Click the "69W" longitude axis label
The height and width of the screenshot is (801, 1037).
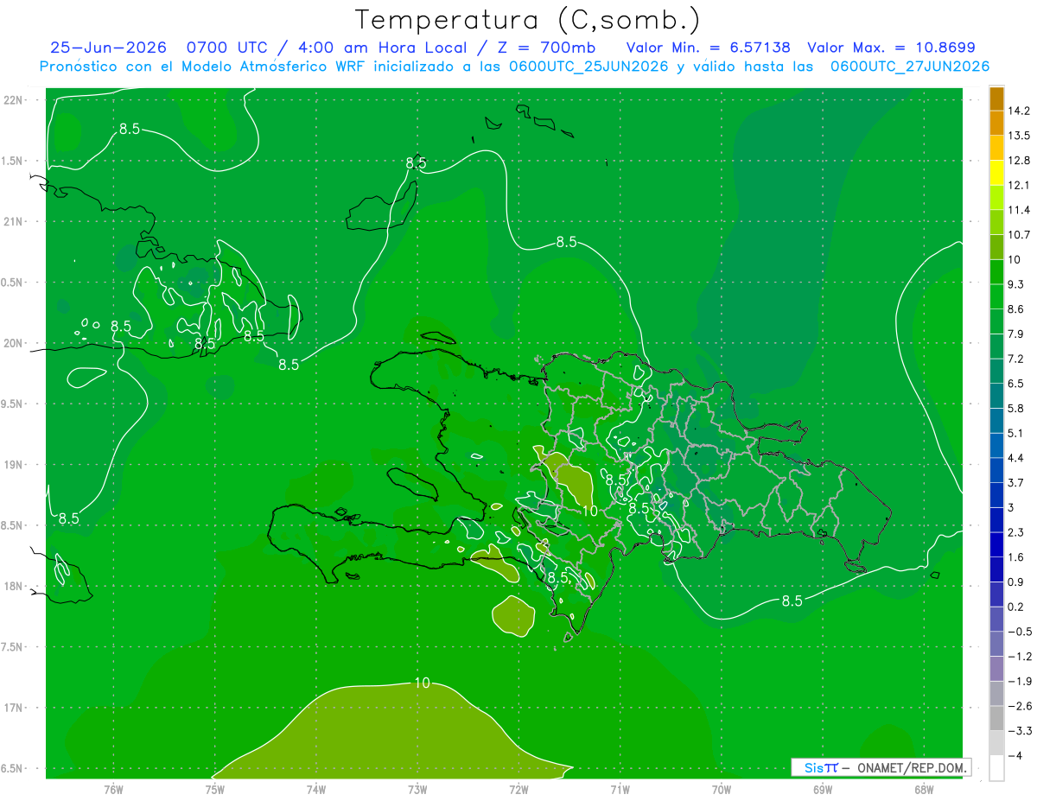pos(823,789)
